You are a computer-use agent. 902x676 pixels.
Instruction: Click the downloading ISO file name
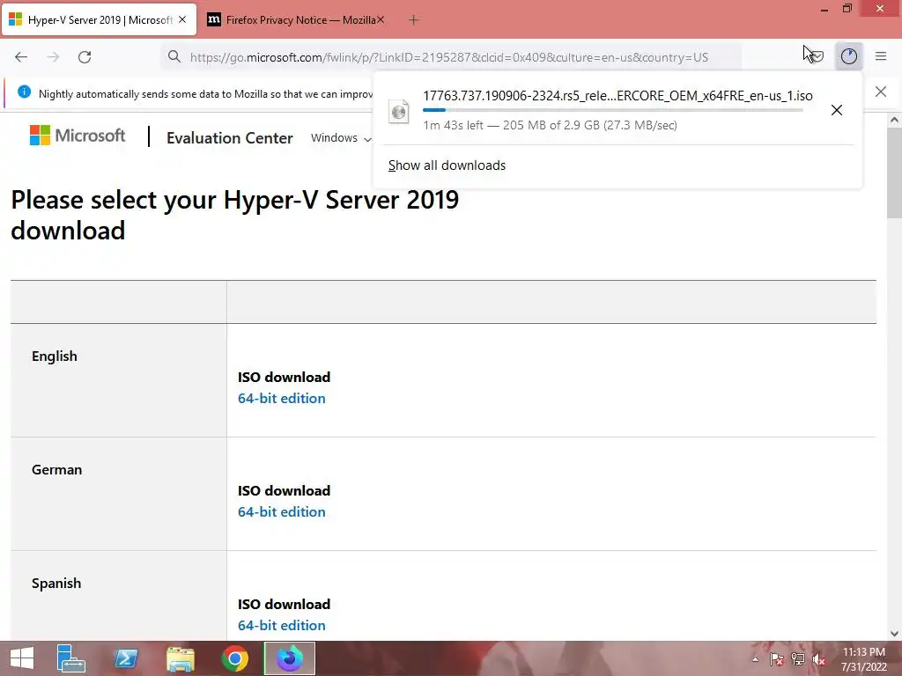point(617,96)
